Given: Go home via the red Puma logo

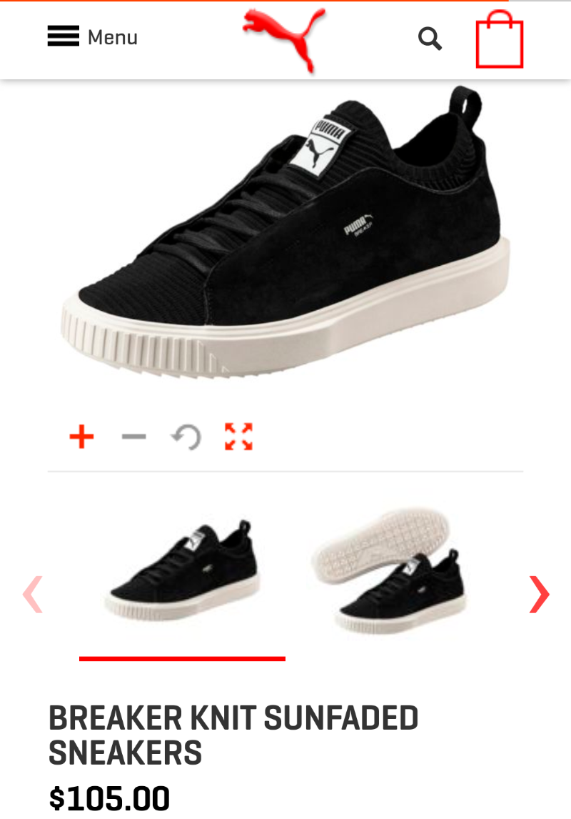Looking at the screenshot, I should coord(285,40).
